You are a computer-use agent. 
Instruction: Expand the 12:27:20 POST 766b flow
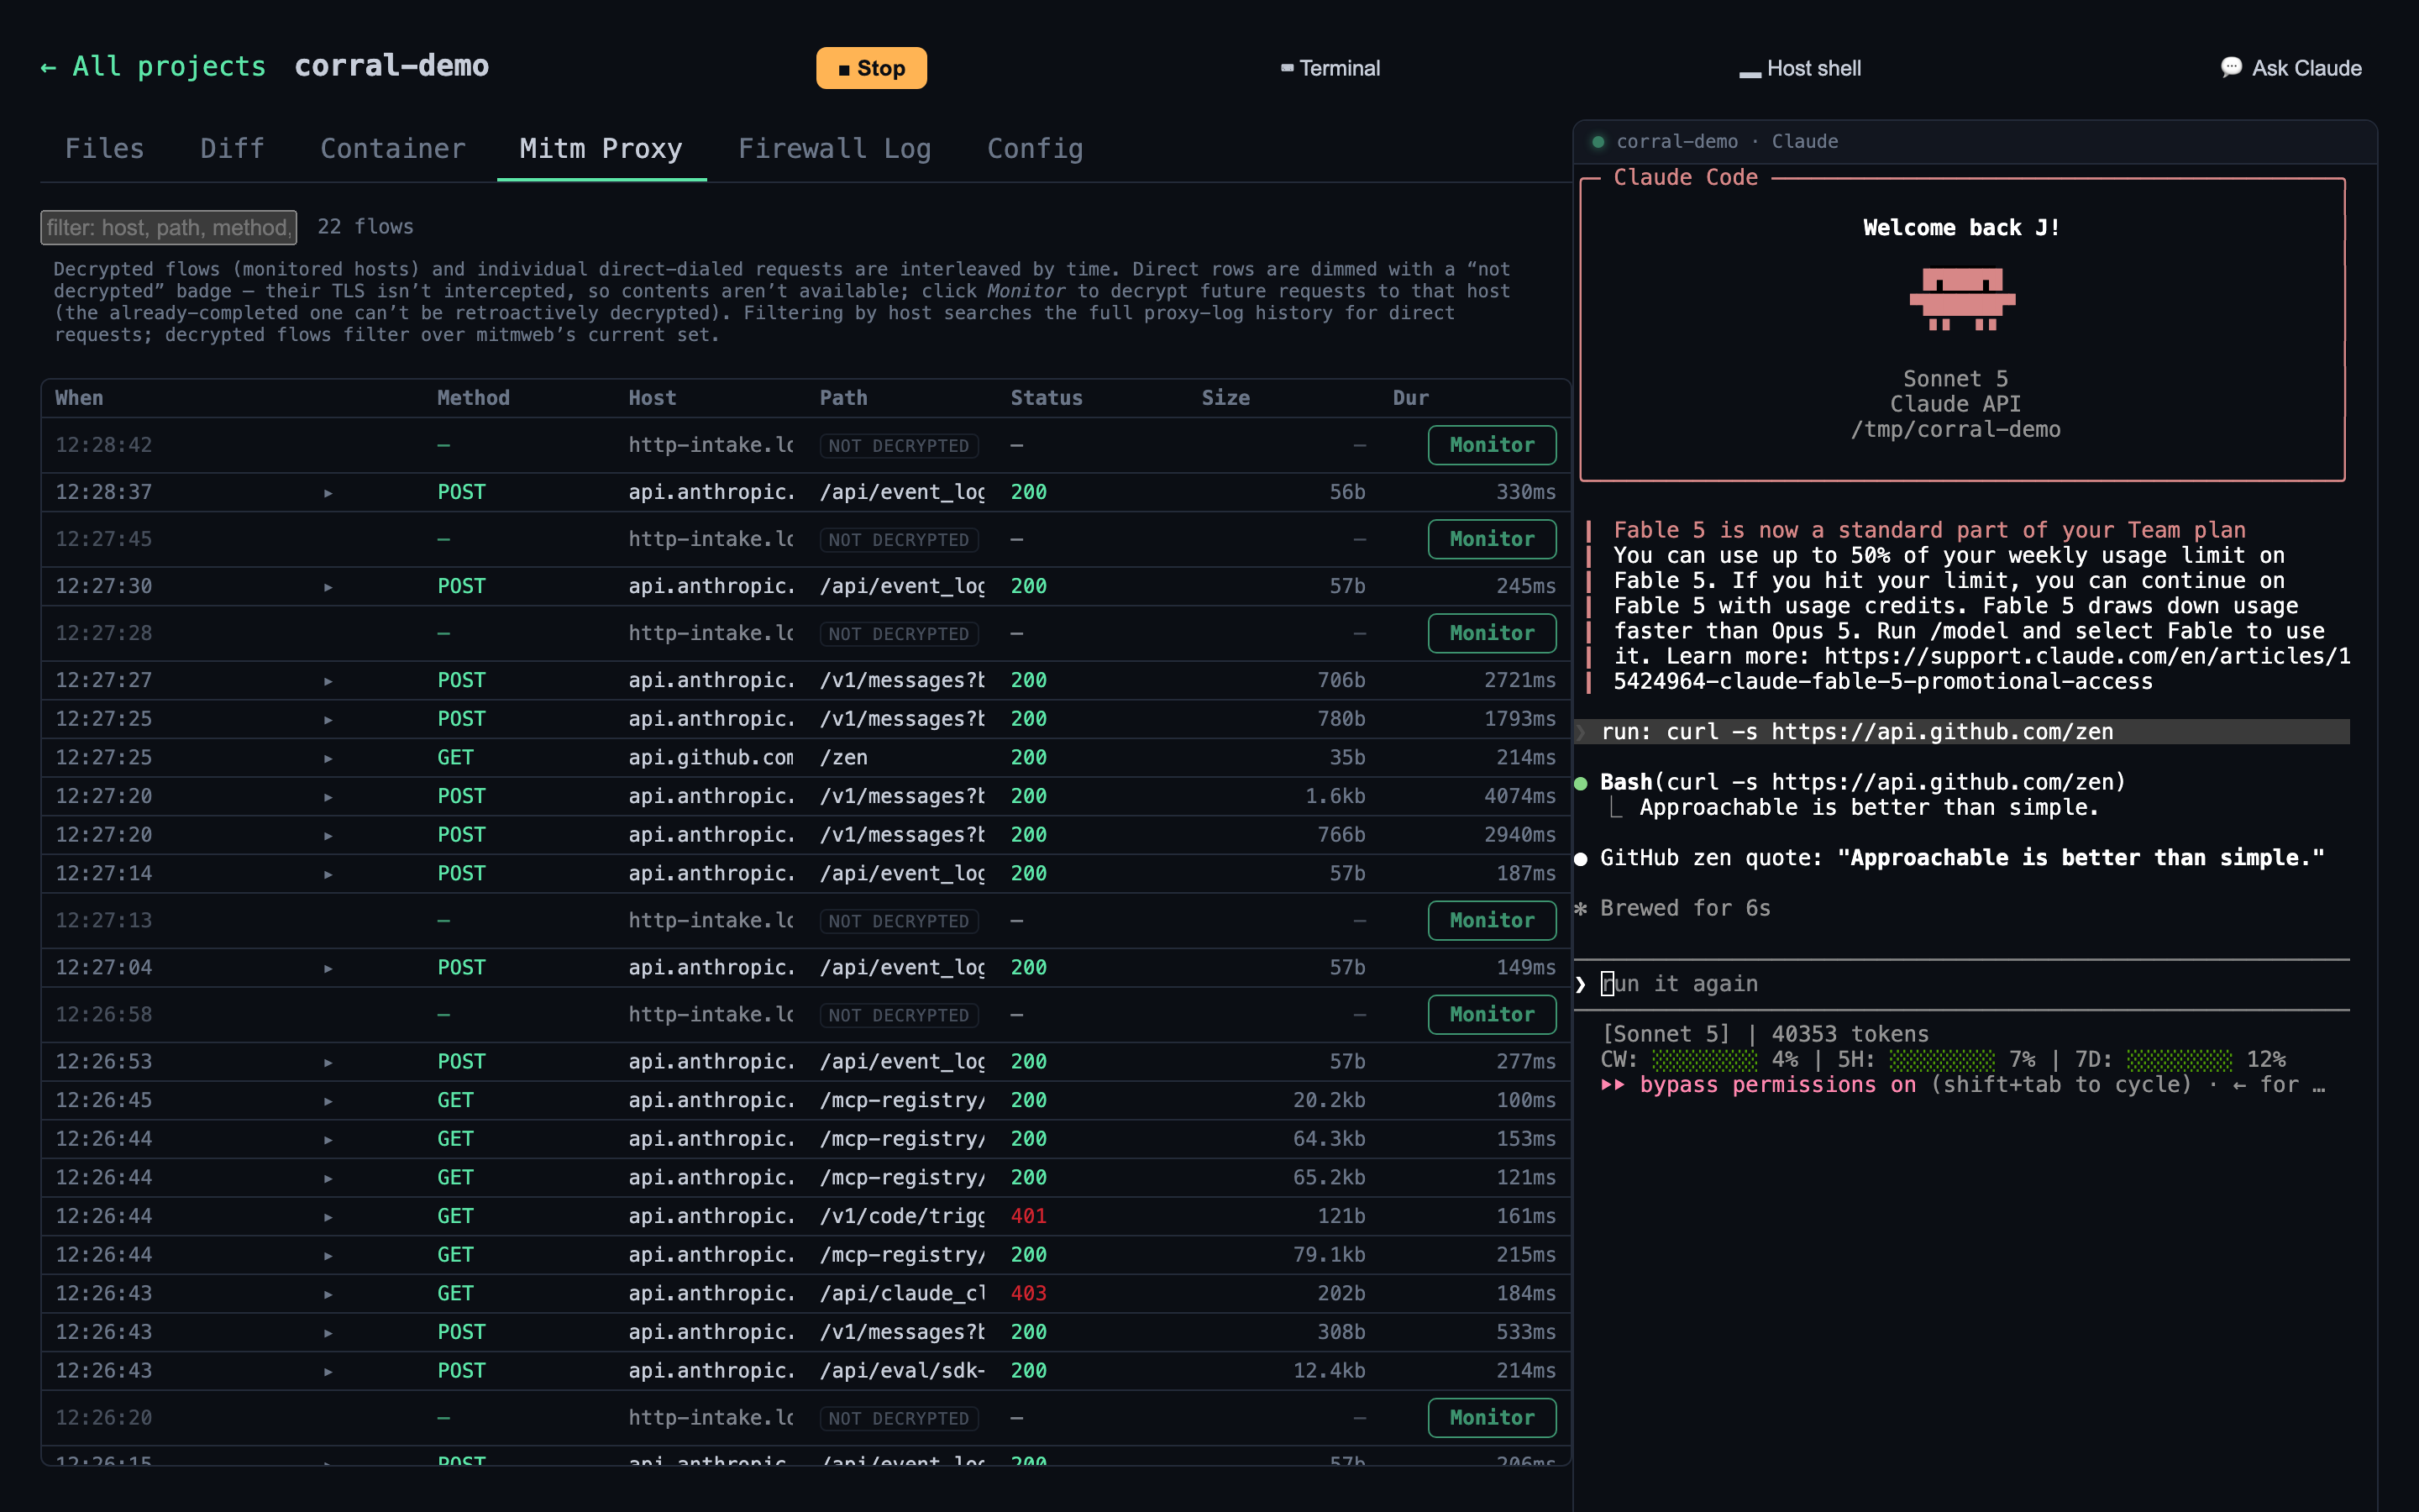click(328, 836)
